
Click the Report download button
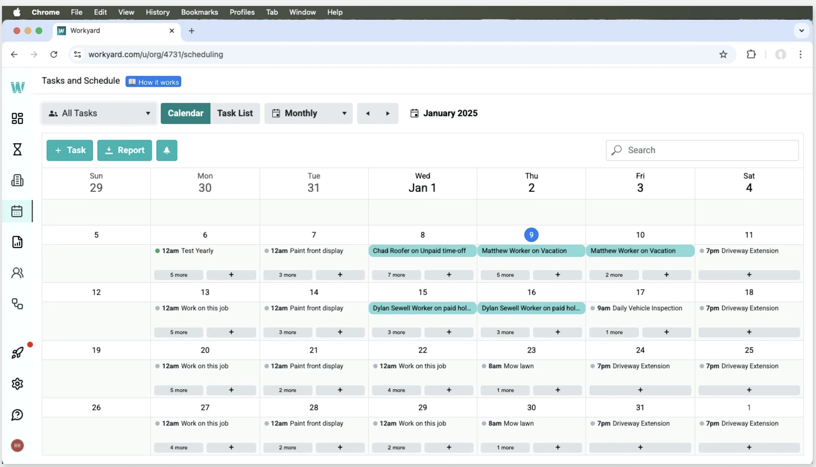[124, 150]
